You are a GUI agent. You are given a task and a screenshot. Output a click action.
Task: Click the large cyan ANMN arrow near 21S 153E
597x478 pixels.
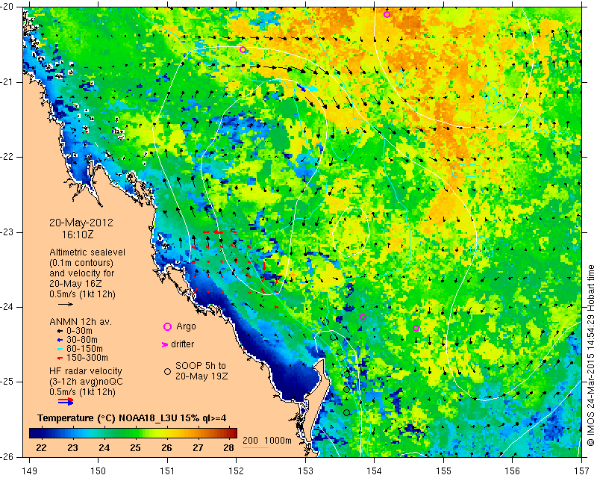[310, 88]
